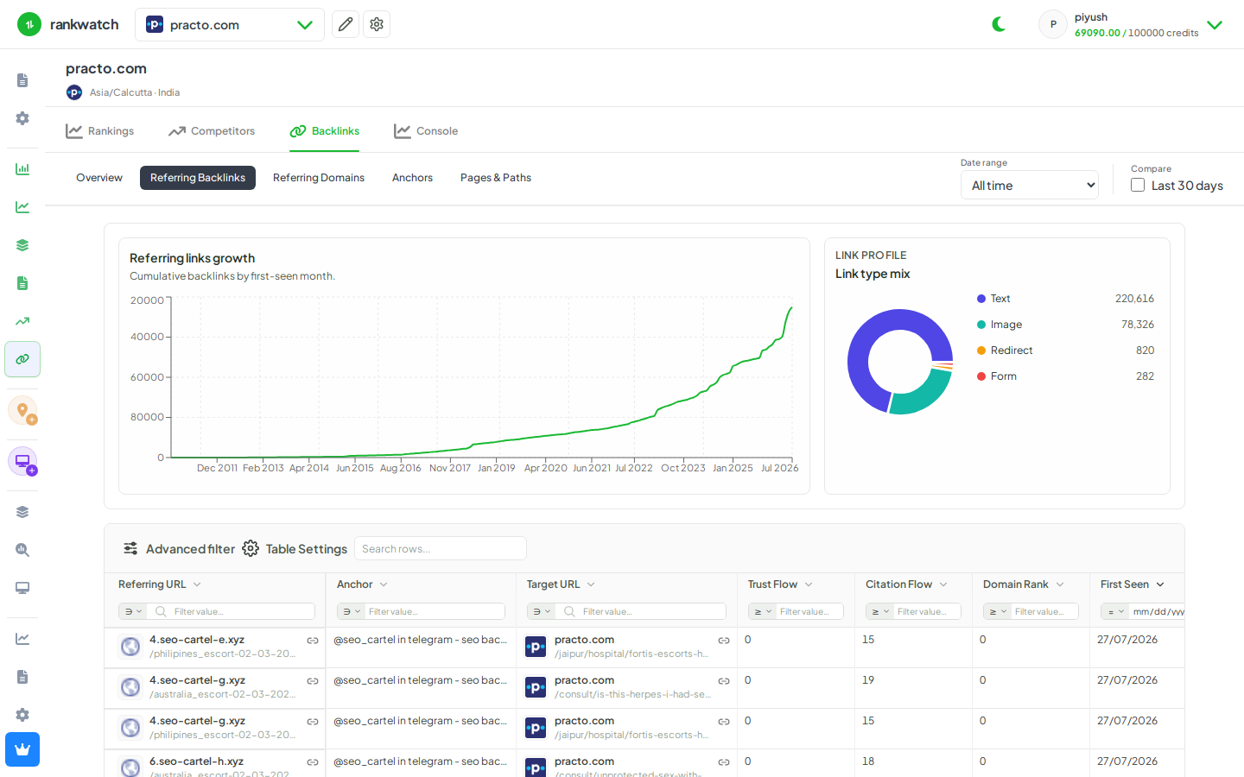This screenshot has height=777, width=1244.
Task: Open the 4.seo-cartel-e.xyz referring URL link
Action: 197,640
